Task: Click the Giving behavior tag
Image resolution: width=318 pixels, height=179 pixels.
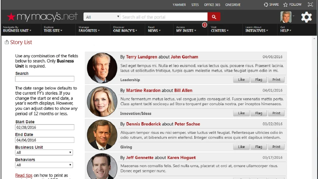Action: [126, 147]
